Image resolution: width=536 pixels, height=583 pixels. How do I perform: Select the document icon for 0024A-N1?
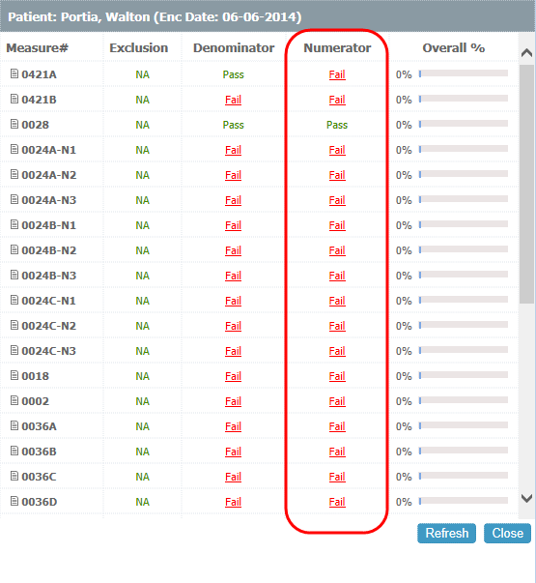coord(14,149)
